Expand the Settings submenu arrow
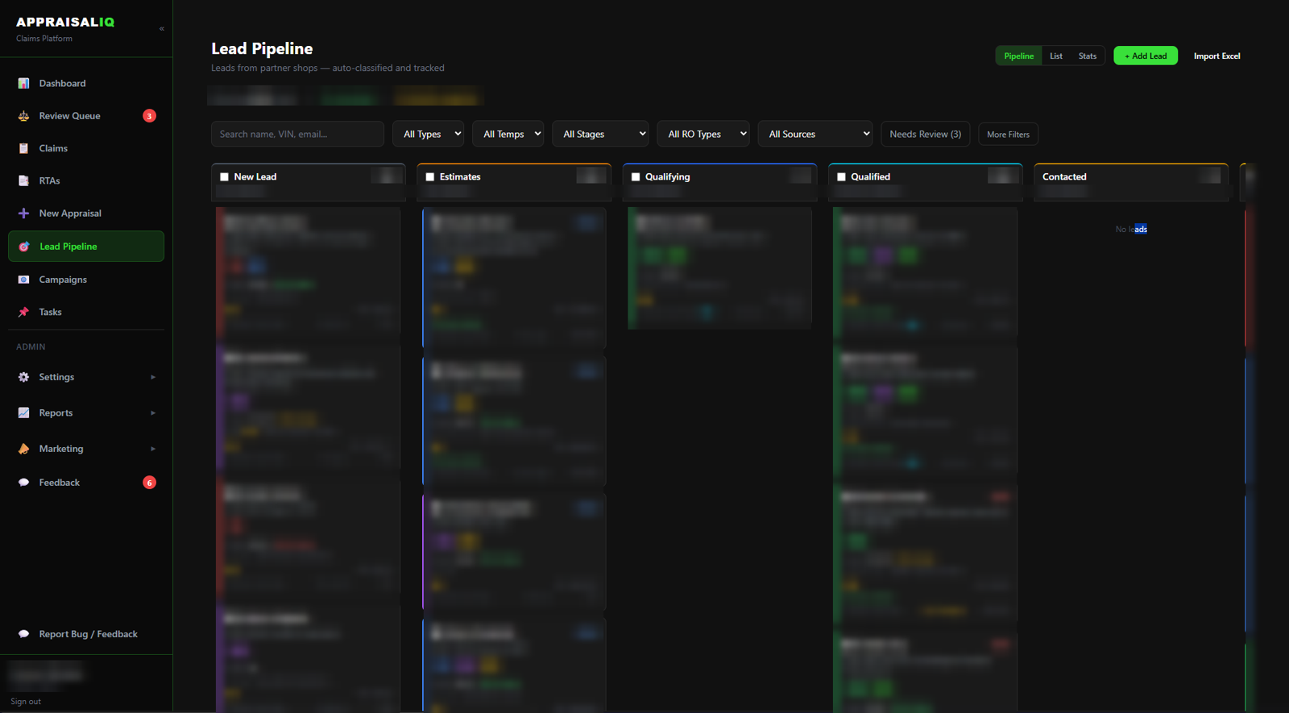1289x713 pixels. click(153, 377)
